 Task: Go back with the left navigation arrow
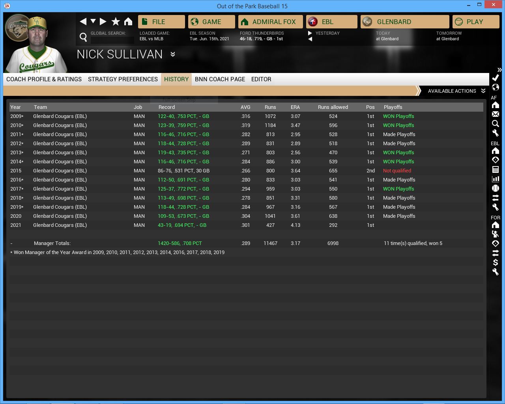tap(83, 21)
